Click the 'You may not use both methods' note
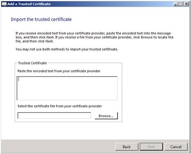The width and height of the screenshot is (191, 154). (67, 49)
